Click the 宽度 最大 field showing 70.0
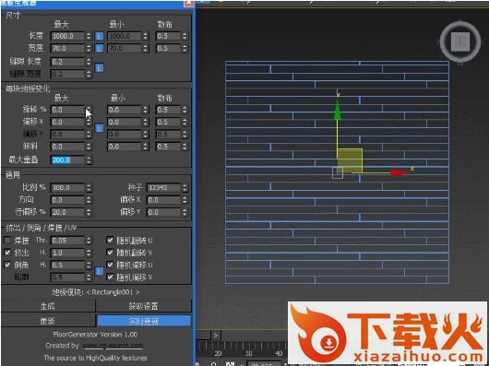The image size is (489, 366). pos(67,48)
